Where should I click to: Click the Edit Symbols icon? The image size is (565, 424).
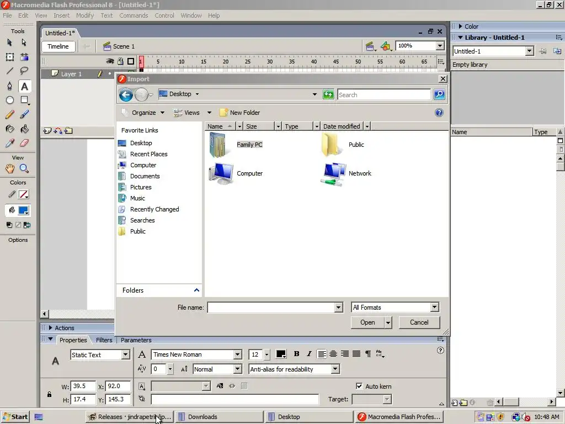coord(386,46)
